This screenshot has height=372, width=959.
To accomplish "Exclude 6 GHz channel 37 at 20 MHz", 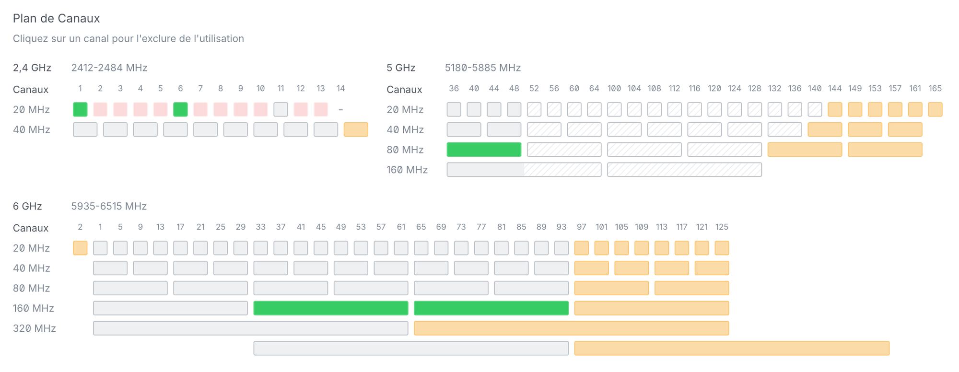I will (281, 248).
